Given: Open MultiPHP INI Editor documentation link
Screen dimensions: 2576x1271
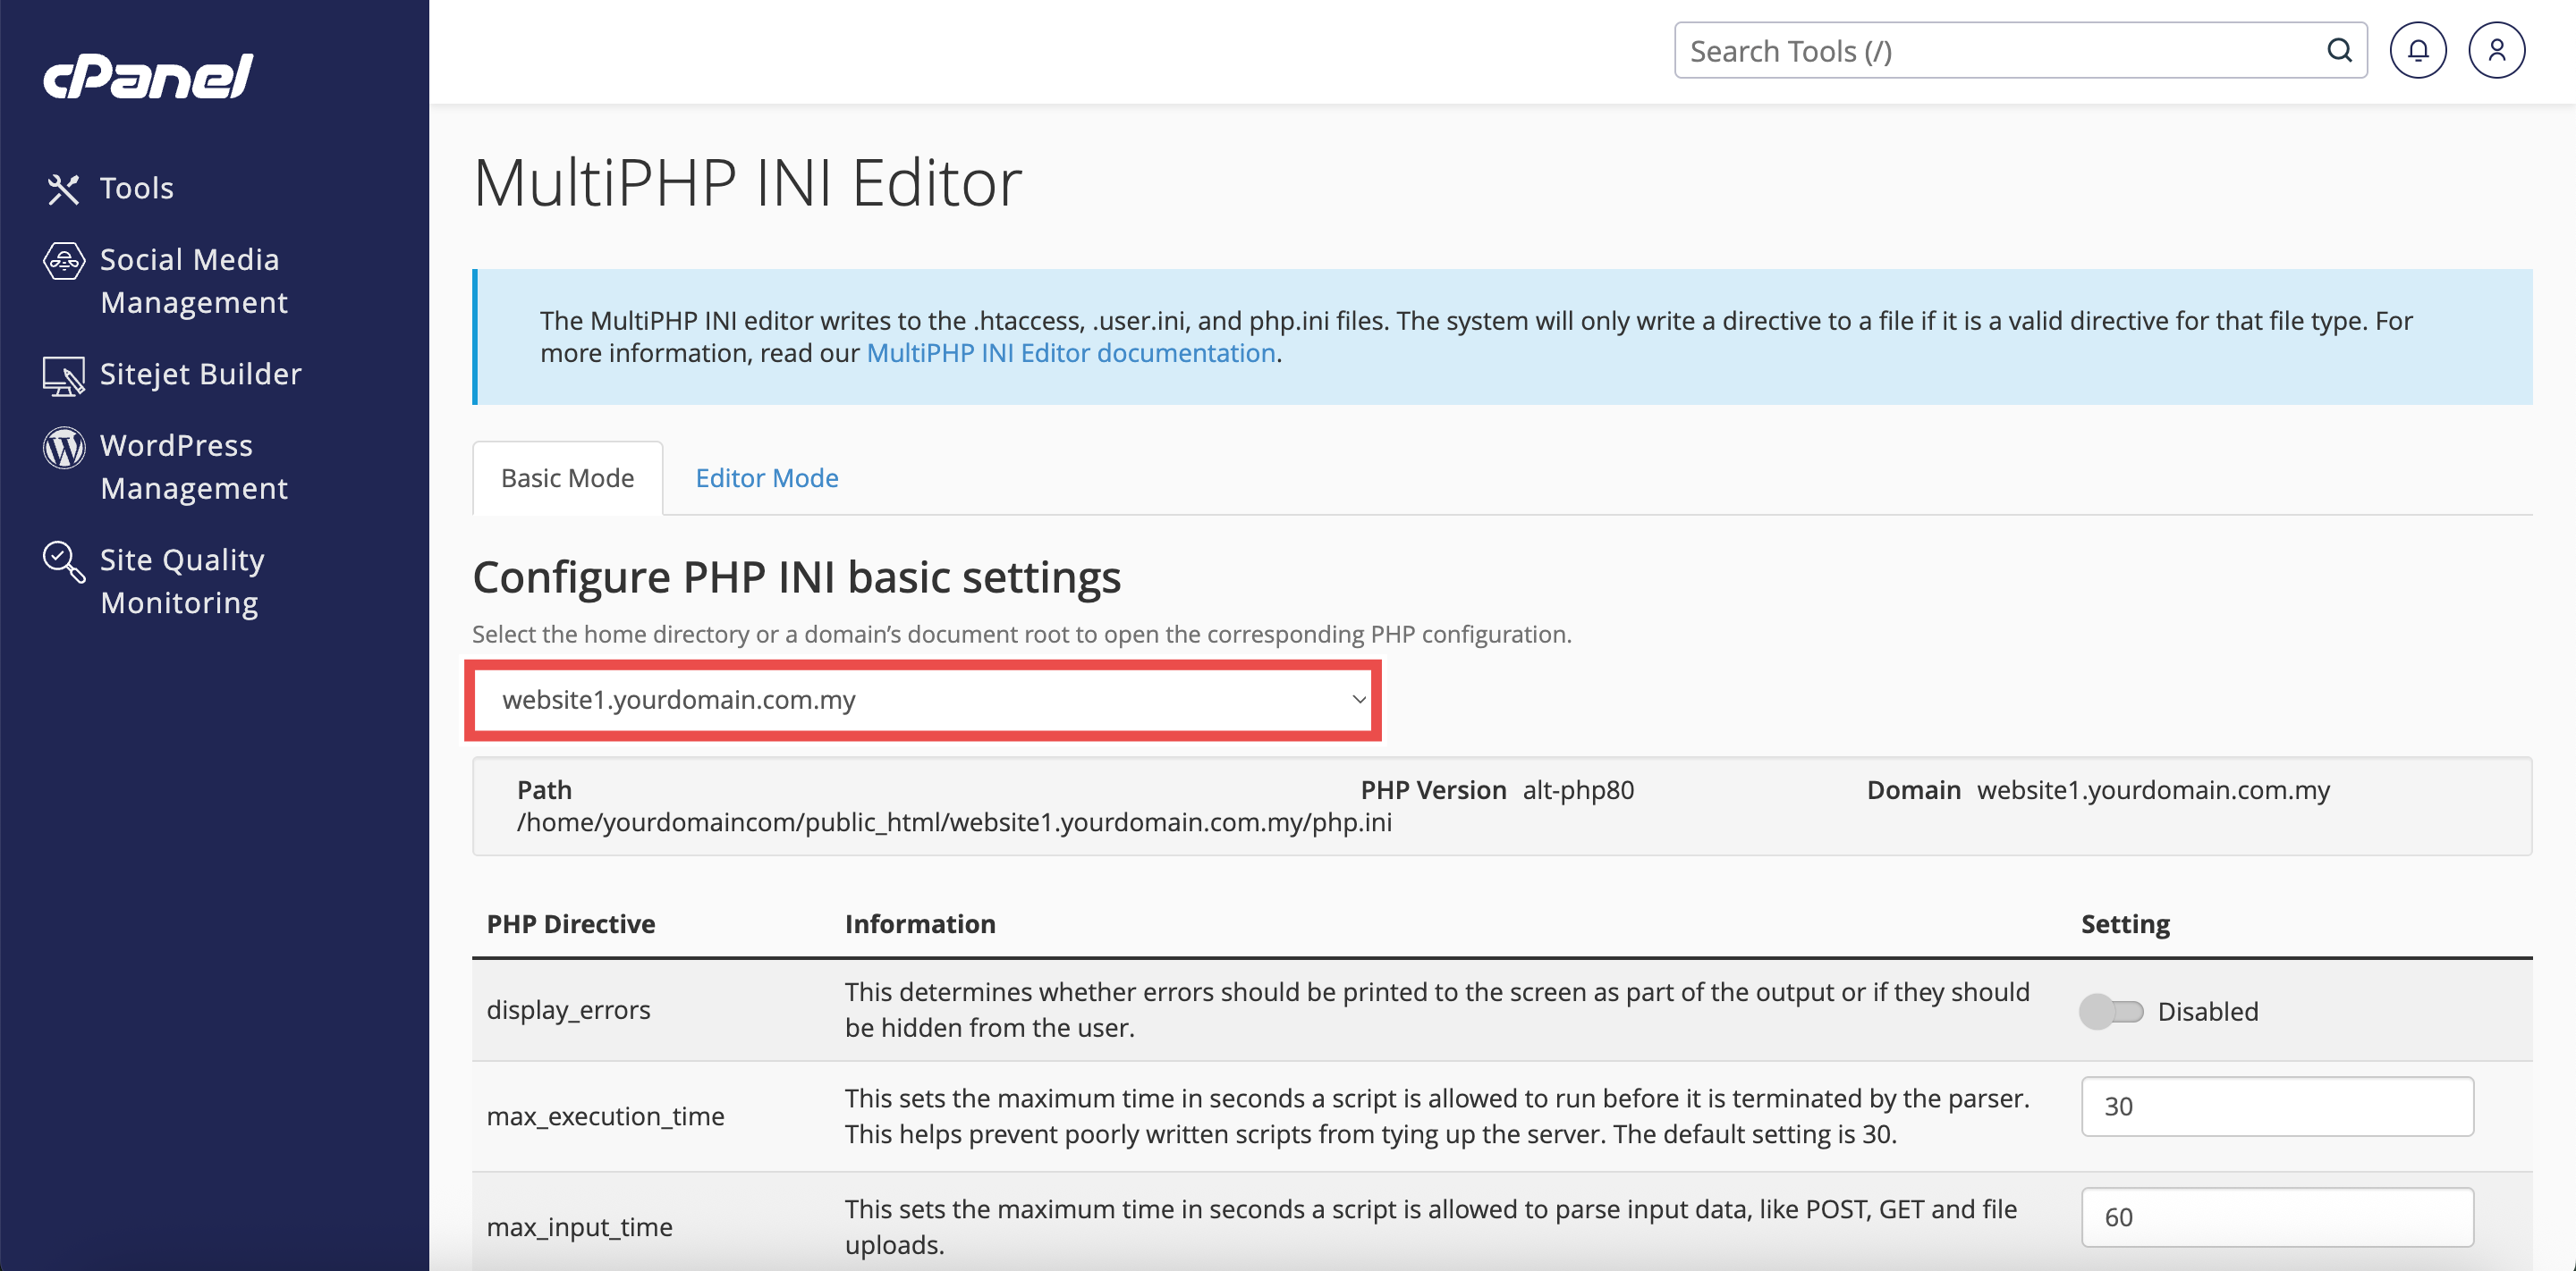Looking at the screenshot, I should 1070,354.
